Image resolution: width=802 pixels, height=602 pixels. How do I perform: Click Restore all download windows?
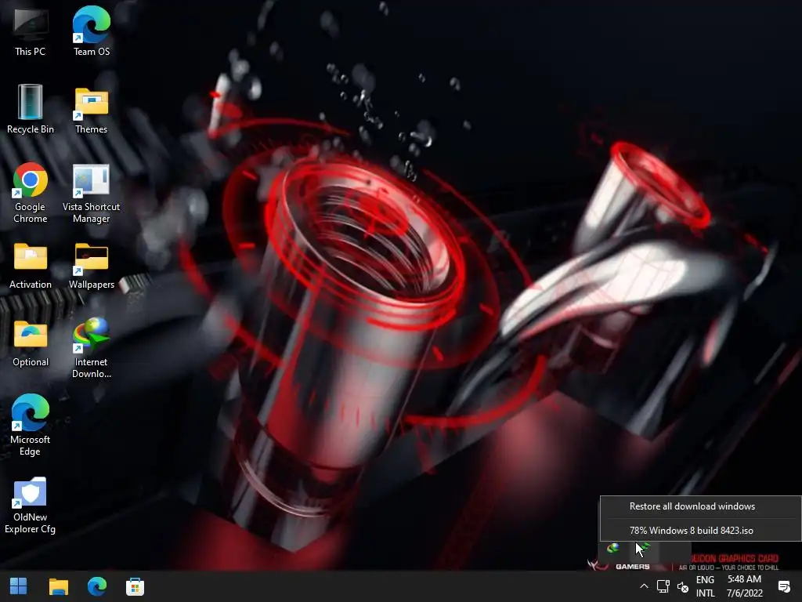692,506
